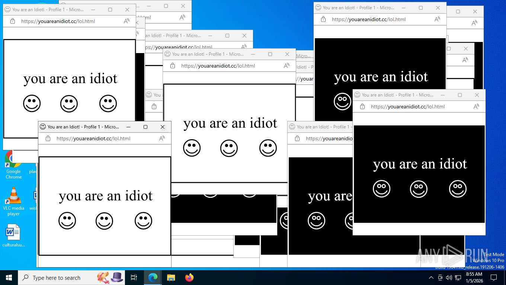Click the URL in the fully visible black window
The width and height of the screenshot is (506, 285).
tap(408, 107)
